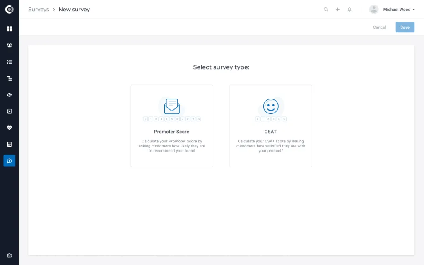Go back to Surveys breadcrumb

tap(39, 10)
